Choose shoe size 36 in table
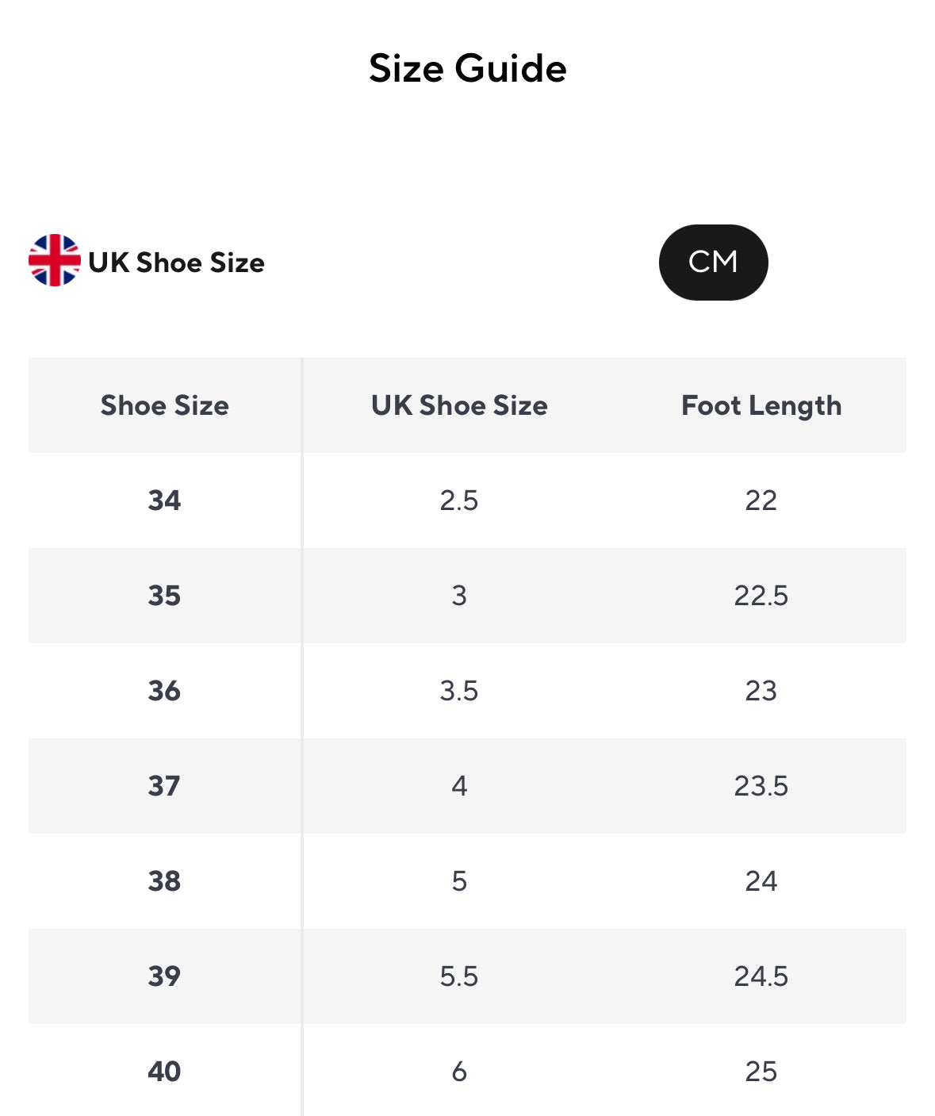The image size is (935, 1116). tap(164, 691)
